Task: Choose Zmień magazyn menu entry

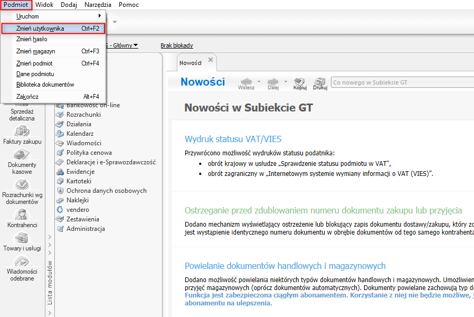Action: coord(53,51)
